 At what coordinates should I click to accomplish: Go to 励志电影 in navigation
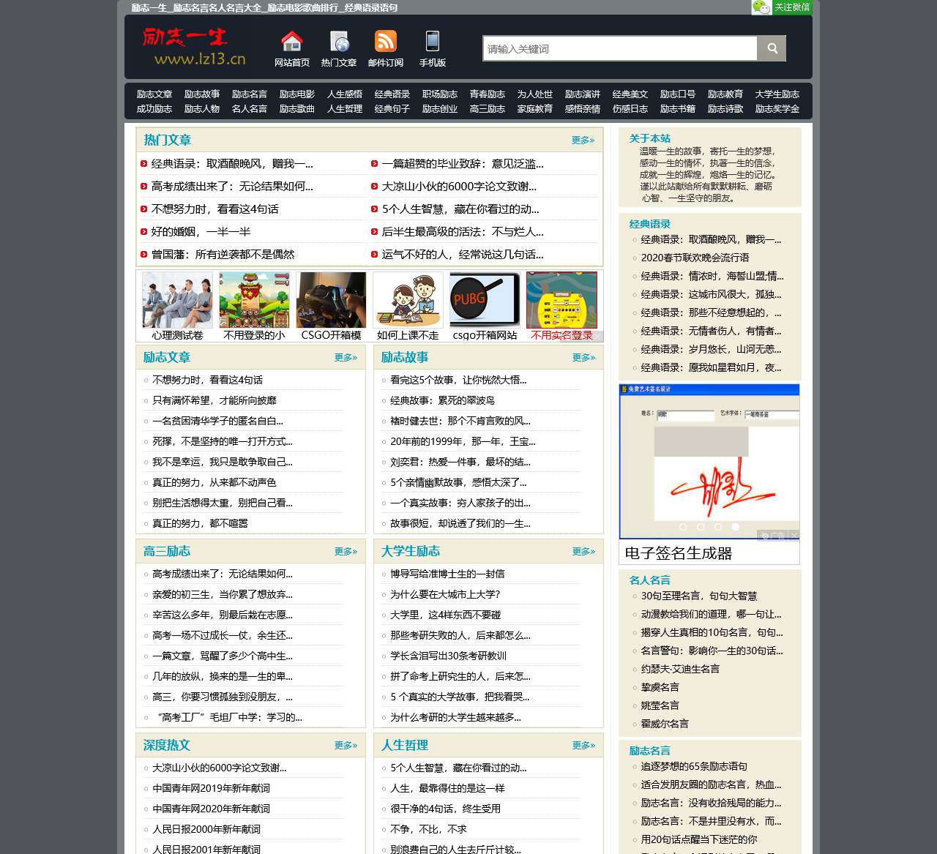coord(297,94)
